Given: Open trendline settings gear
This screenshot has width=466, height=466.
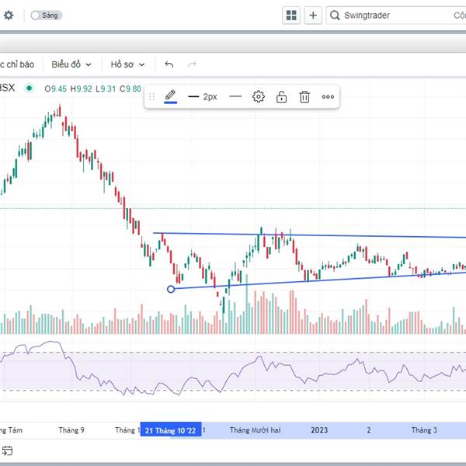Looking at the screenshot, I should [259, 96].
